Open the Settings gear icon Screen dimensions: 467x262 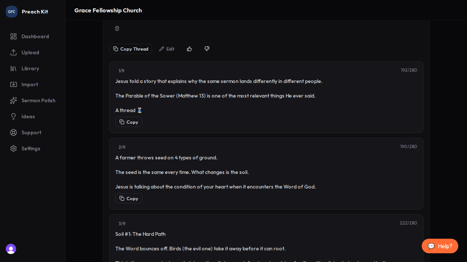click(x=13, y=148)
